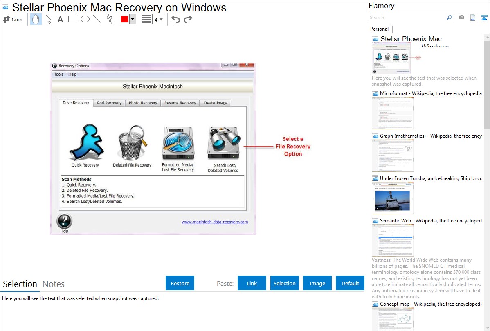Click the Default paste button
The width and height of the screenshot is (490, 331).
(350, 283)
